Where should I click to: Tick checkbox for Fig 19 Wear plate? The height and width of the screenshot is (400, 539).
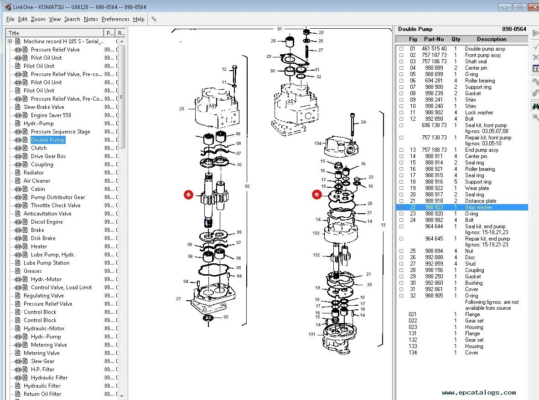tap(401, 188)
